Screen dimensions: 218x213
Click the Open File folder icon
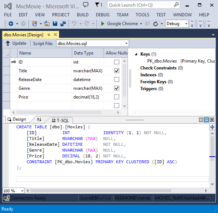47,24
